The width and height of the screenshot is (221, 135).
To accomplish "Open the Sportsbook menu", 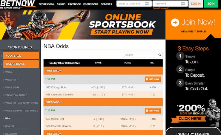I will tap(47, 4).
